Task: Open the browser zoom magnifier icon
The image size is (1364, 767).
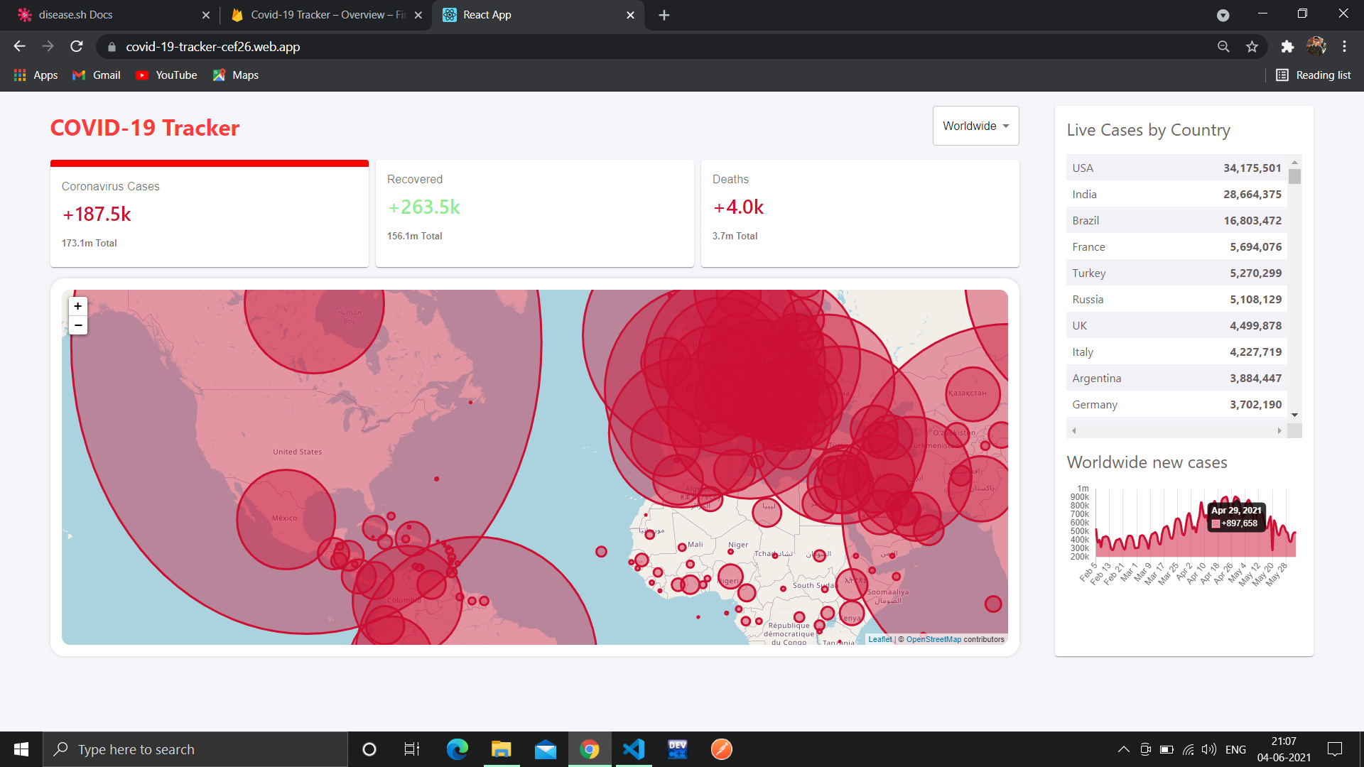Action: tap(1223, 46)
